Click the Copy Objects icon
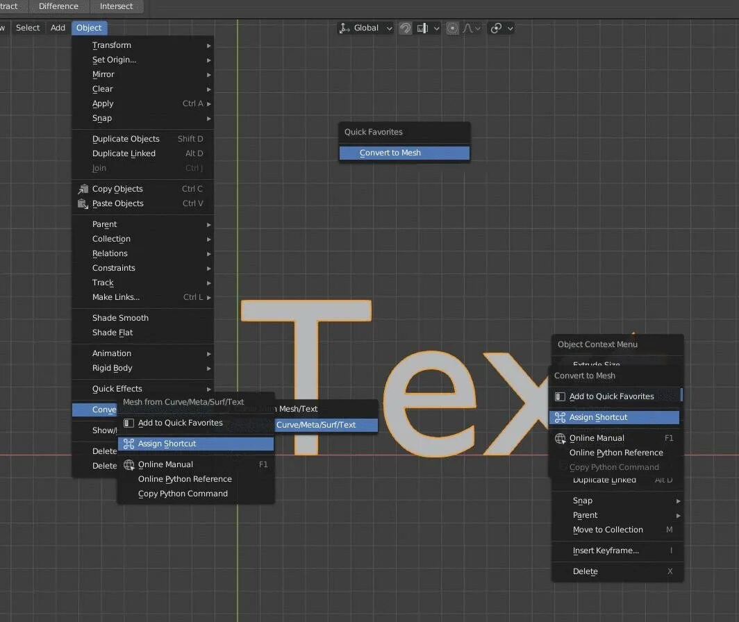 tap(83, 189)
